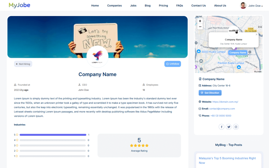This screenshot has height=168, width=269.
Task: Expand the John Doe account dropdown
Action: pos(255,6)
